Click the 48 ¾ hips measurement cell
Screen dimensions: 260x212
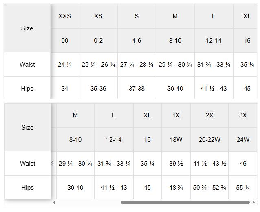click(176, 187)
